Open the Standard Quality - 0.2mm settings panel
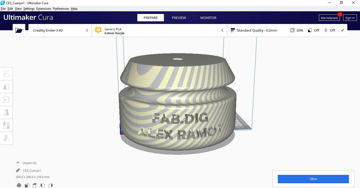The width and height of the screenshot is (360, 188). click(287, 30)
